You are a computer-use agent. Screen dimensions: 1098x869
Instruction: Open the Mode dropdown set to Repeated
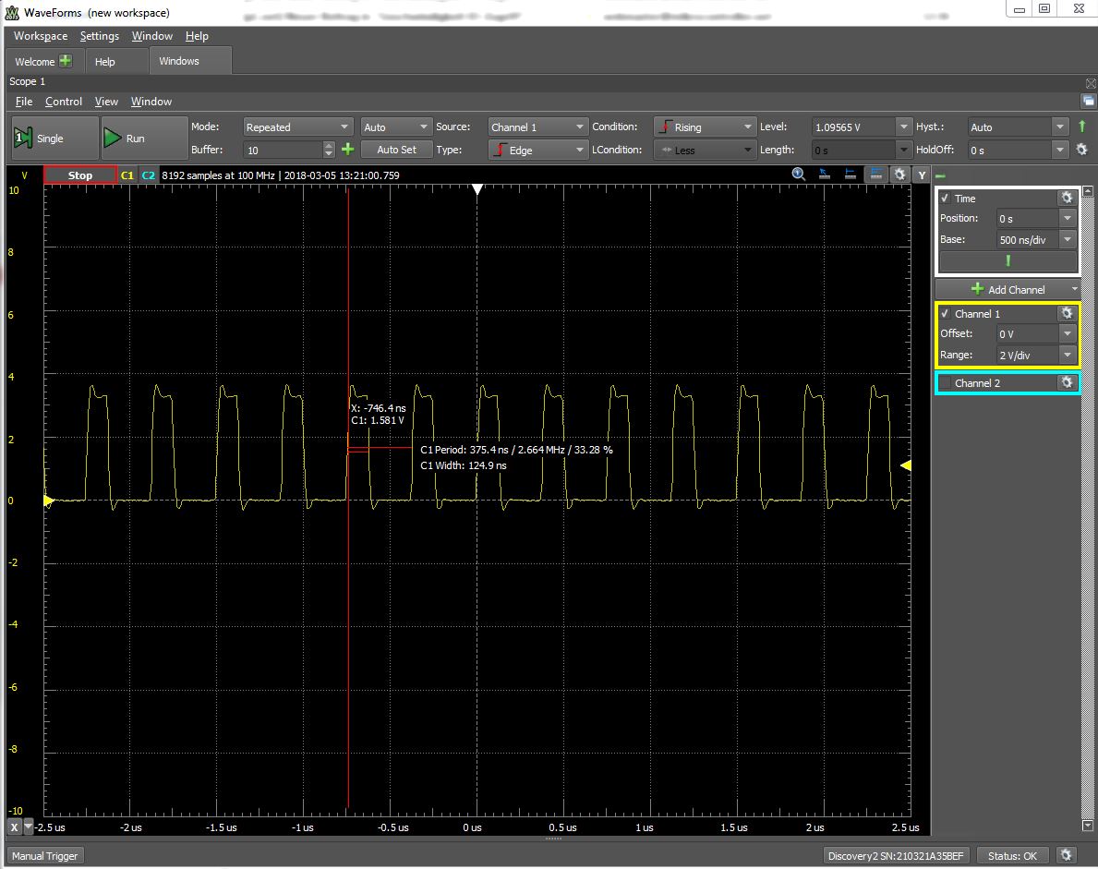[x=297, y=127]
